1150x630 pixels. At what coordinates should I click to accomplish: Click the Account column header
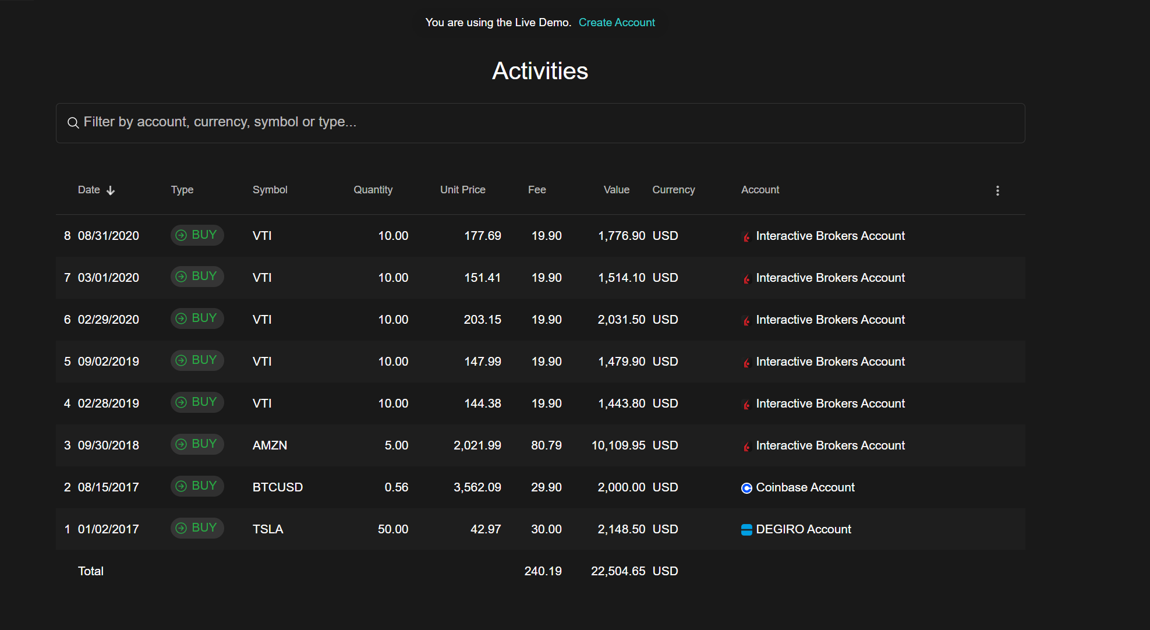coord(760,190)
